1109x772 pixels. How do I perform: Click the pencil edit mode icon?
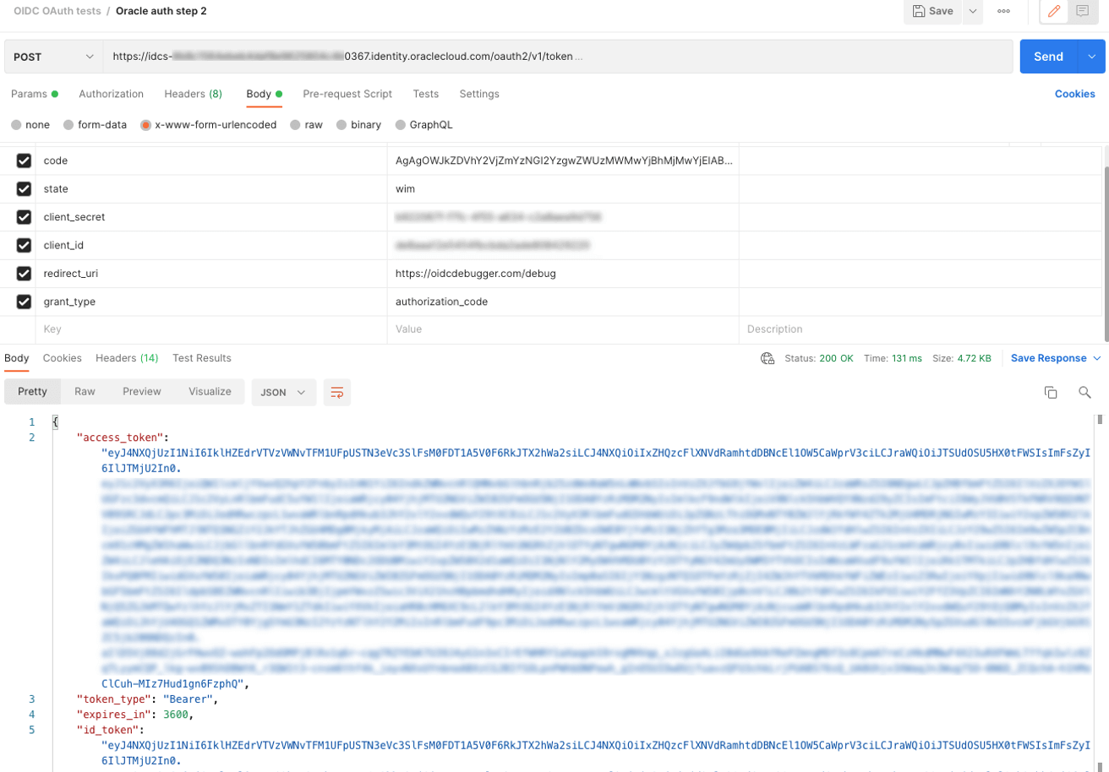pyautogui.click(x=1053, y=12)
